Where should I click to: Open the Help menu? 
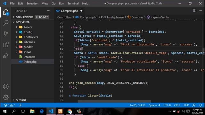(x=85, y=4)
